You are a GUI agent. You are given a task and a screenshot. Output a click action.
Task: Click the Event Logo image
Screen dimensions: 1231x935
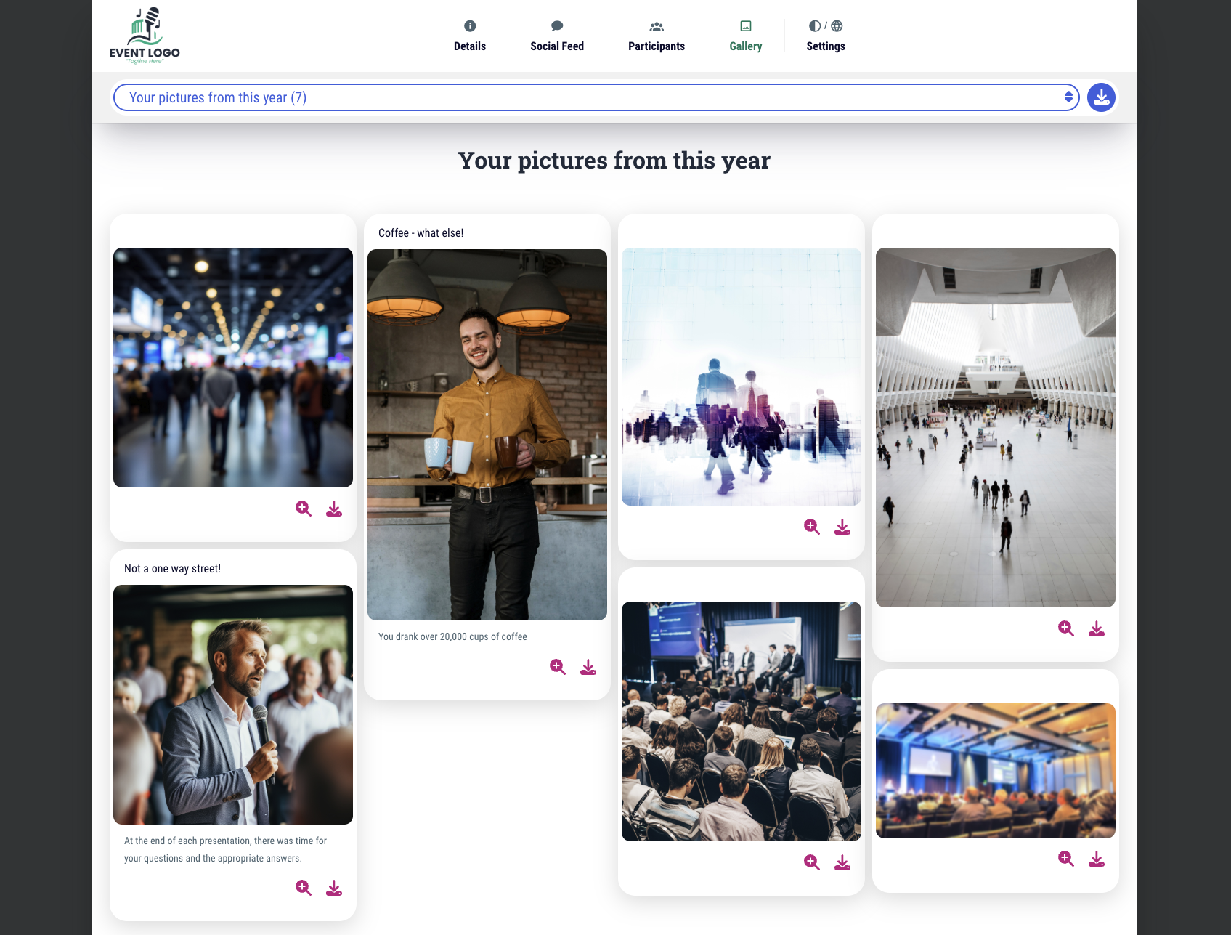point(145,36)
